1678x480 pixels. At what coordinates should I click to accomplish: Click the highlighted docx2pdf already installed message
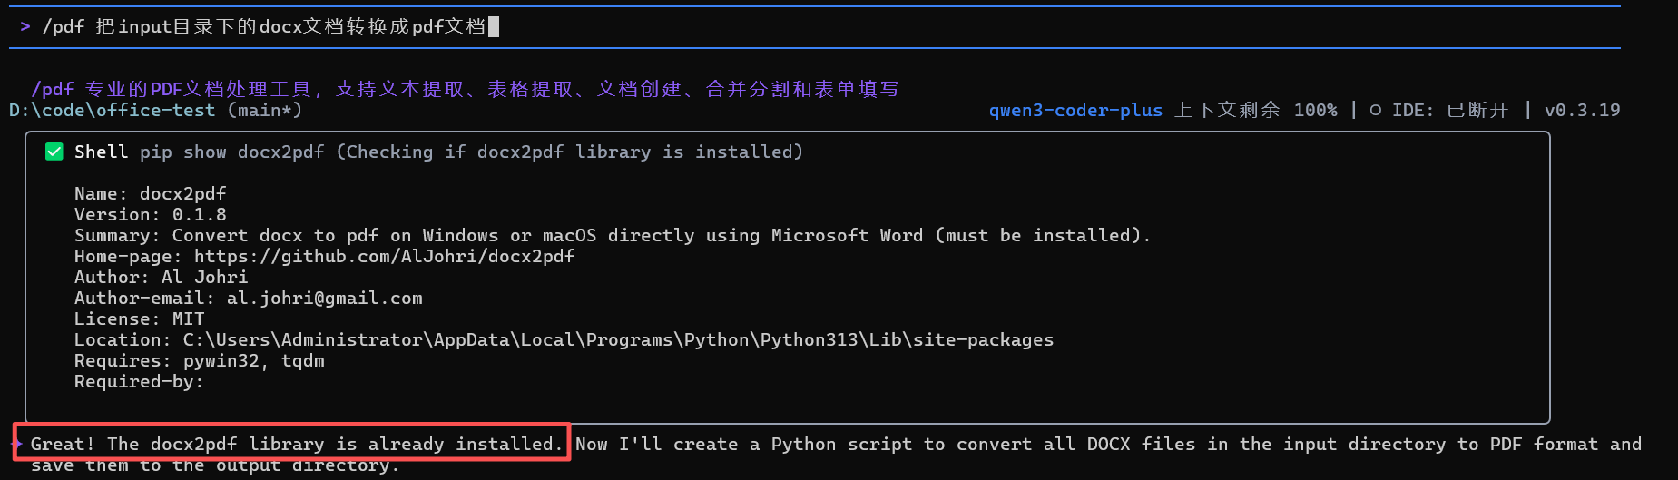coord(295,444)
